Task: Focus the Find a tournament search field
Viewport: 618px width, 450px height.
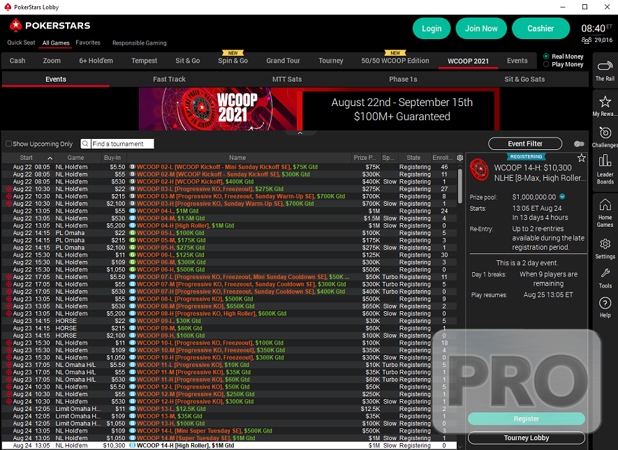Action: click(122, 144)
